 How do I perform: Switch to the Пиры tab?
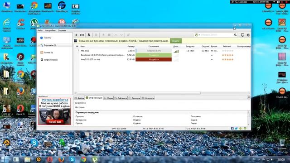click(x=108, y=98)
